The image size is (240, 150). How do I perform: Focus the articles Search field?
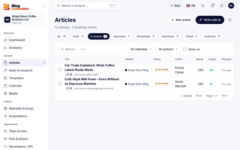(92, 49)
